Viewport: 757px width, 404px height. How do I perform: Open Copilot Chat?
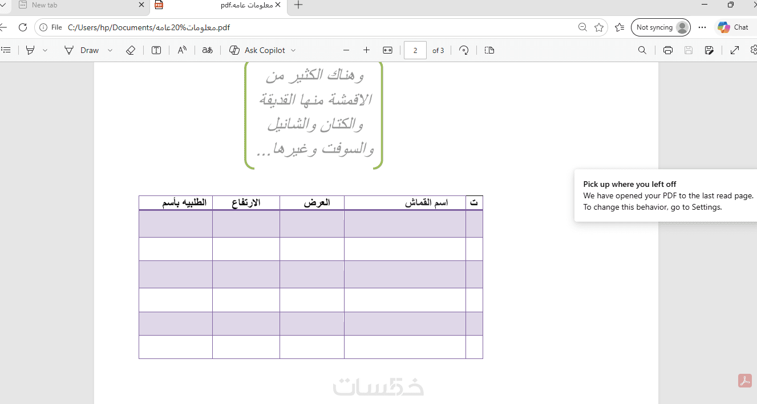click(x=734, y=27)
